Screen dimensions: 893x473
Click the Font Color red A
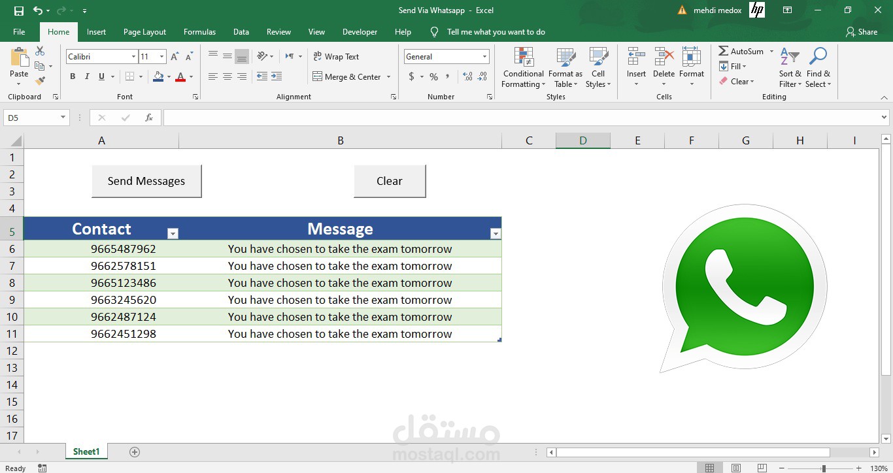(x=180, y=76)
